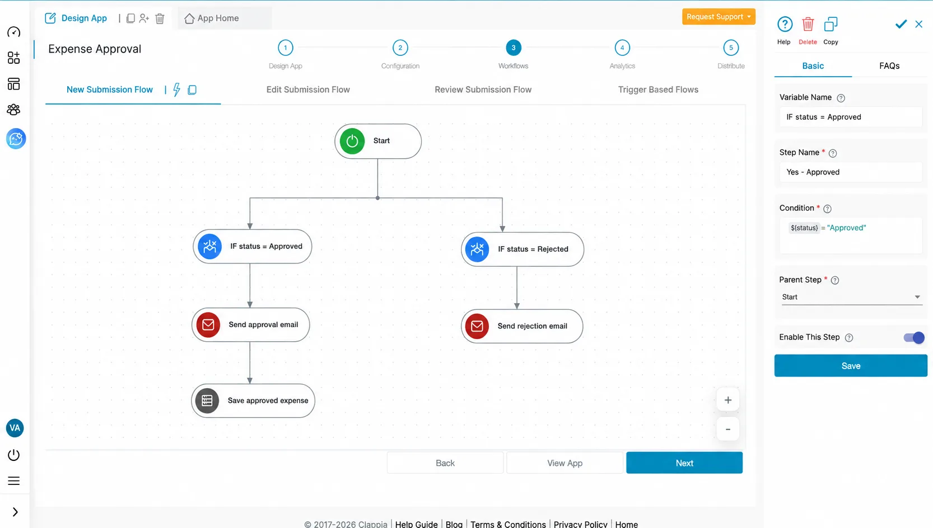Click the help icon next to Enable This Step

pyautogui.click(x=849, y=338)
